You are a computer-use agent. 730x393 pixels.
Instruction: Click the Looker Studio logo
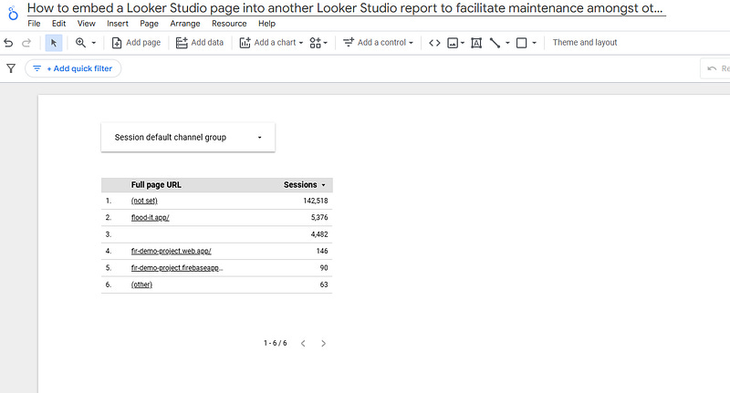pyautogui.click(x=13, y=13)
